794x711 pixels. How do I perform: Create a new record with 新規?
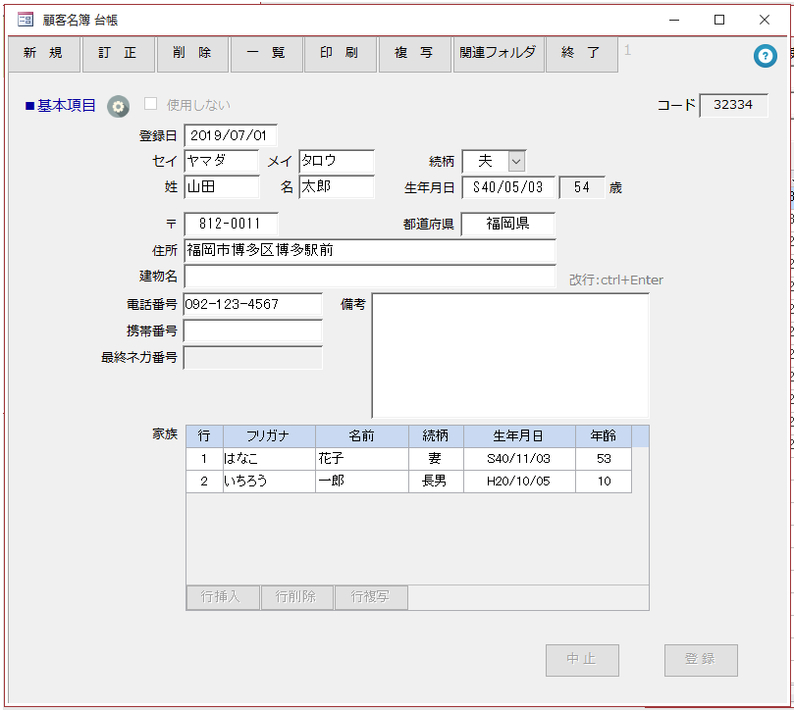click(43, 55)
